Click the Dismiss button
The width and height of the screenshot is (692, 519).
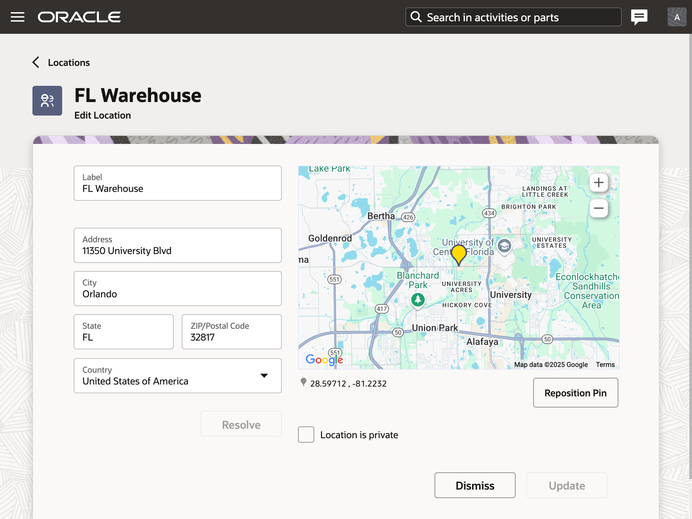(x=475, y=485)
